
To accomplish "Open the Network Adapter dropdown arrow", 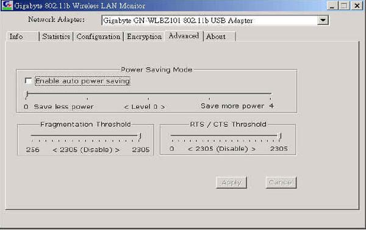I will pos(323,20).
